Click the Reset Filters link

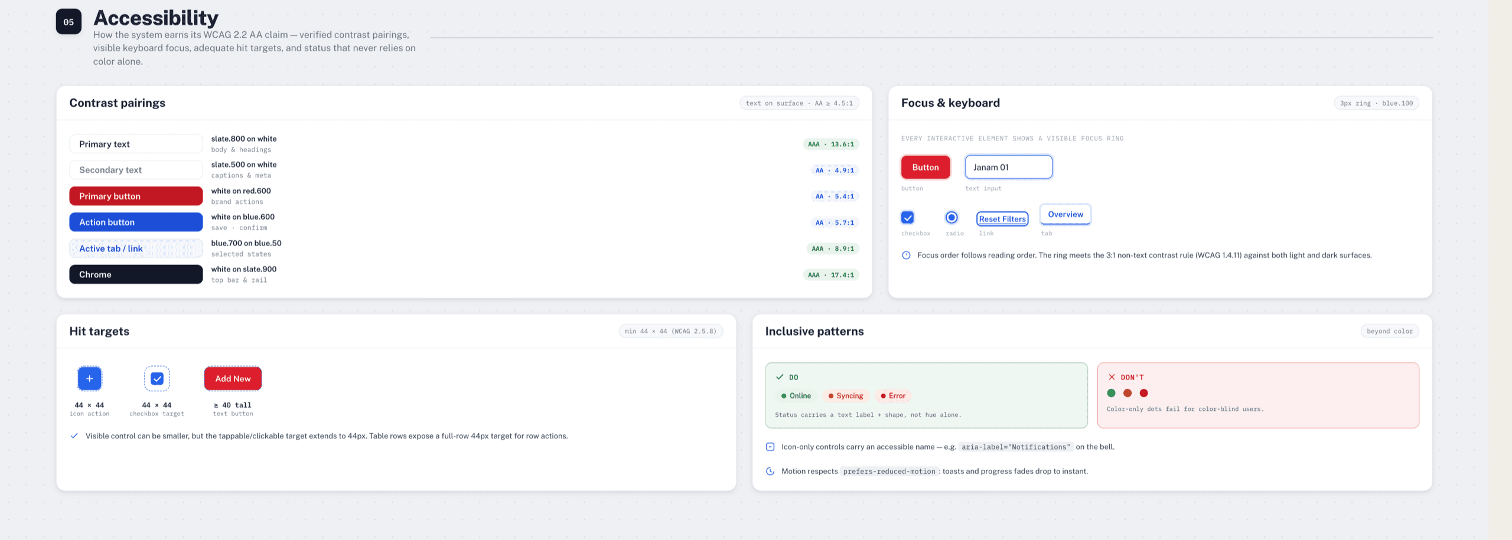[x=1002, y=219]
